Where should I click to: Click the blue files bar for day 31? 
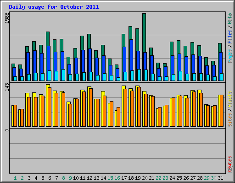click(x=221, y=63)
